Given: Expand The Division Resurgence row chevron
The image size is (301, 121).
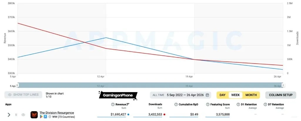Looking at the screenshot, I should [x=9, y=115].
